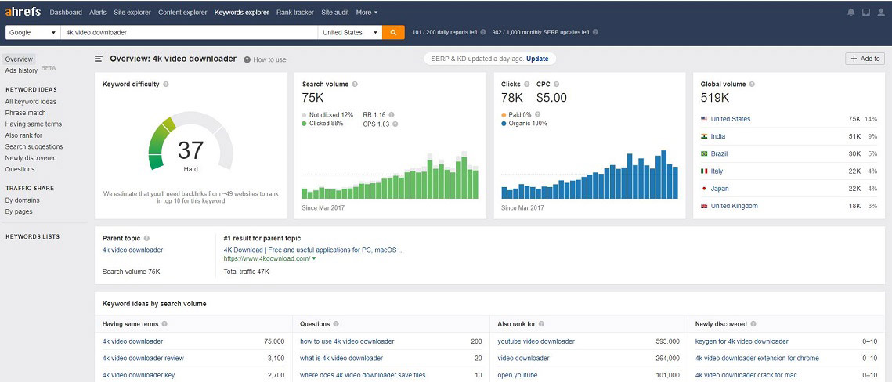Click the plus icon in Add to
This screenshot has width=892, height=382.
pyautogui.click(x=854, y=59)
